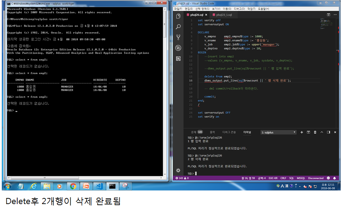Split the terminal panel
The height and width of the screenshot is (208, 341).
[308, 132]
